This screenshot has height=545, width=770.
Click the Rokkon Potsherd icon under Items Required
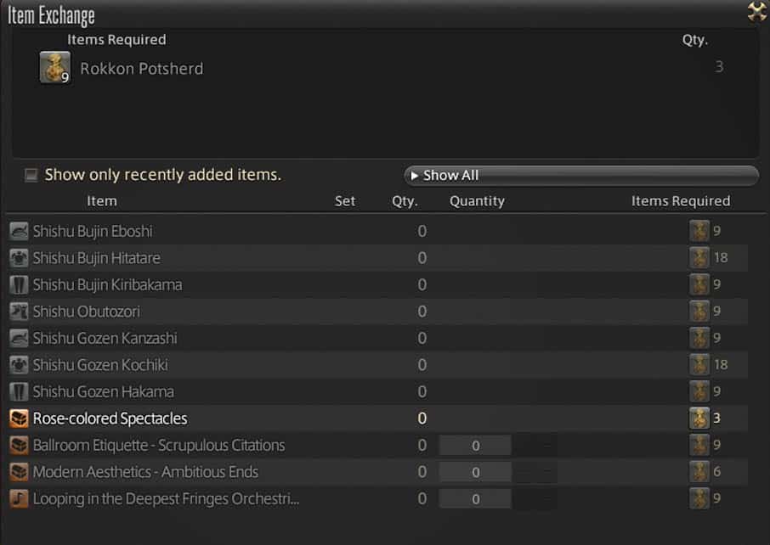pyautogui.click(x=54, y=68)
